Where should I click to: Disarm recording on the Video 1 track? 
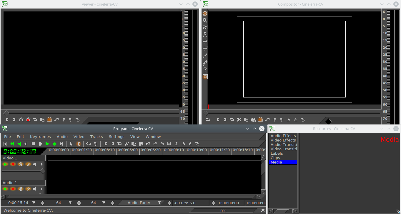pos(13,164)
